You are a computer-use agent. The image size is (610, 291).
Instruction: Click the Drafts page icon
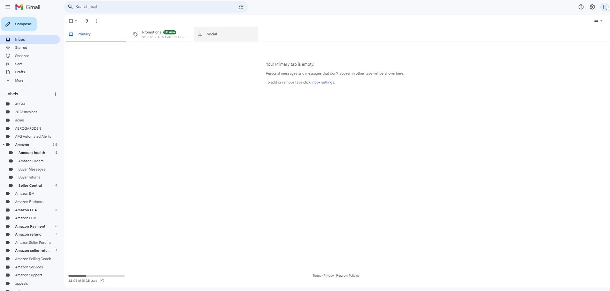coord(8,72)
